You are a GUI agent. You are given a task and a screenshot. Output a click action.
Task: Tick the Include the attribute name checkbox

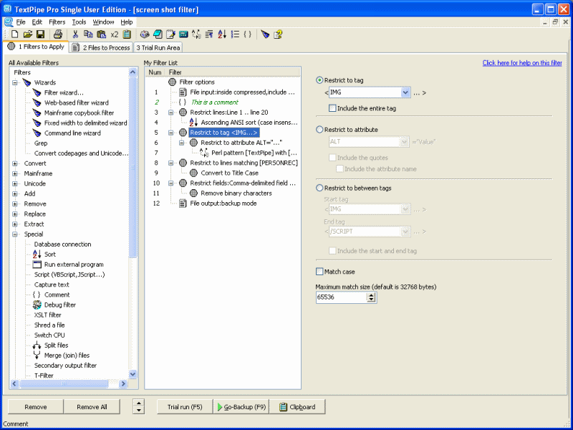click(x=340, y=169)
